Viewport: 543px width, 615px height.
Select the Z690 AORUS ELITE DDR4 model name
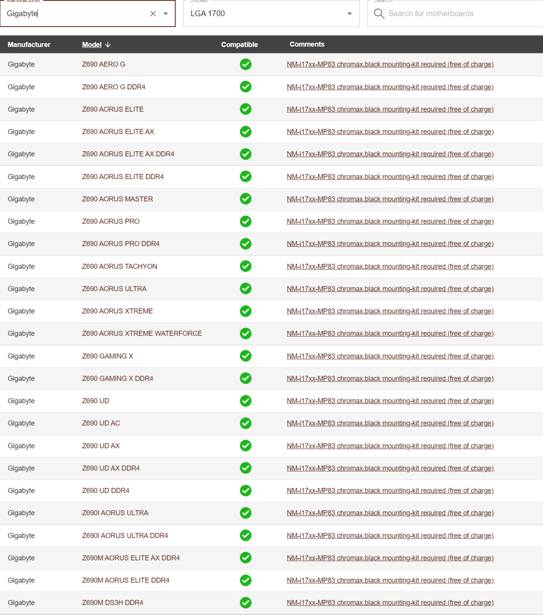pyautogui.click(x=123, y=177)
